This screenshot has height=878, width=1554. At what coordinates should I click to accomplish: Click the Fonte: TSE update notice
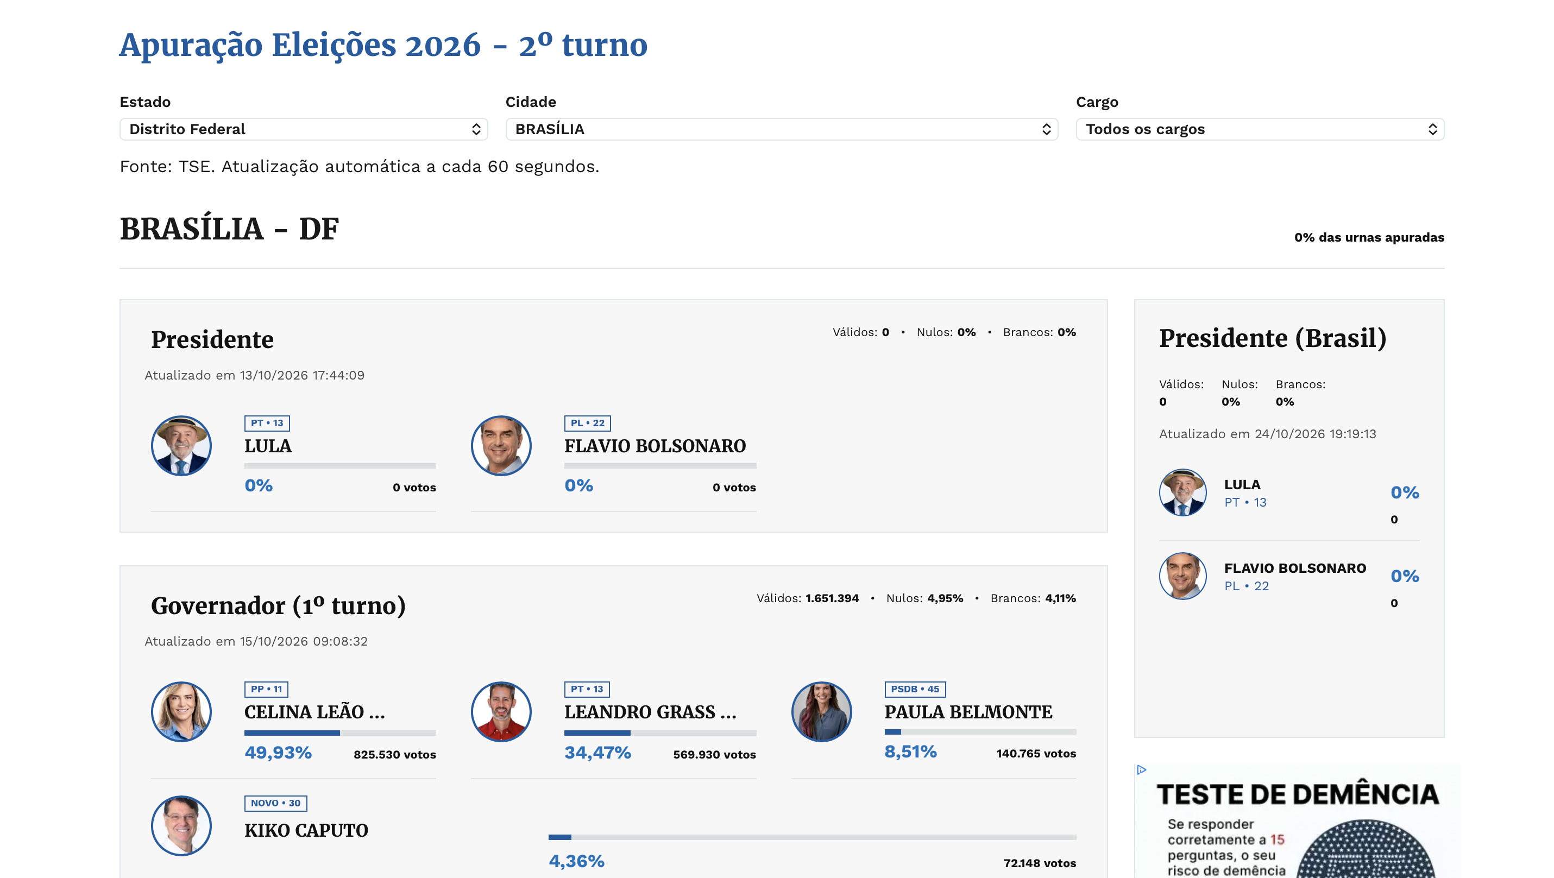click(360, 167)
